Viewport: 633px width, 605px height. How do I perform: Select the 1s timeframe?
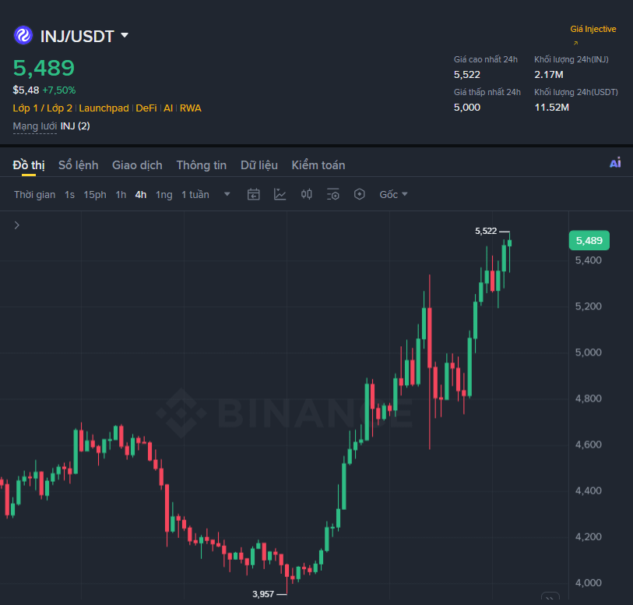point(69,195)
